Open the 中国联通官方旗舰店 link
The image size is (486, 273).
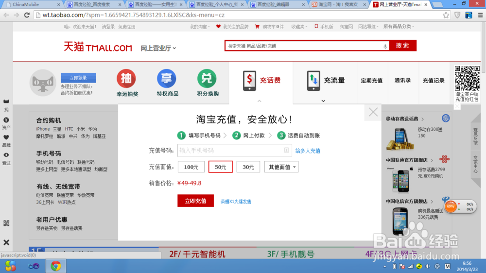pyautogui.click(x=407, y=160)
